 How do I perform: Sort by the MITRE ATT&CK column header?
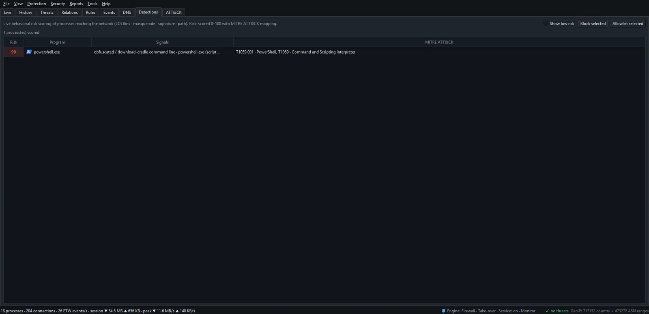(439, 42)
